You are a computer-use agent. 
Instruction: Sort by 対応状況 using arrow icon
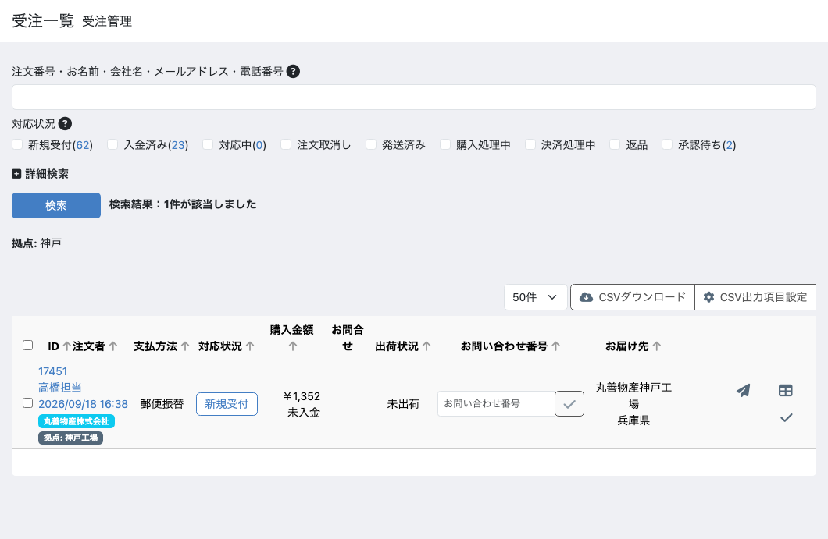(250, 346)
